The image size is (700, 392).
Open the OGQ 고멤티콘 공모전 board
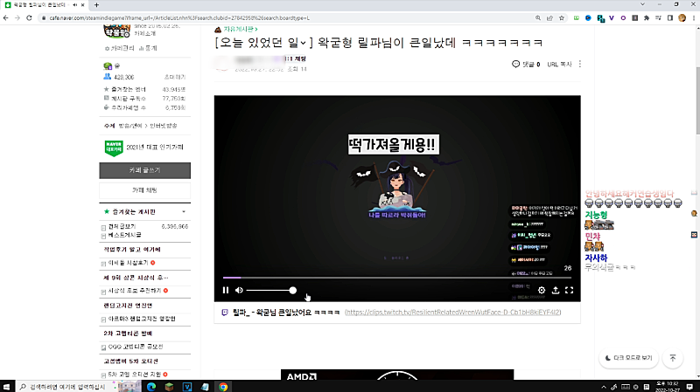136,347
